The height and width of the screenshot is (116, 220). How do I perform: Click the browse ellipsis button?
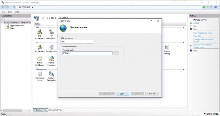click(x=116, y=53)
